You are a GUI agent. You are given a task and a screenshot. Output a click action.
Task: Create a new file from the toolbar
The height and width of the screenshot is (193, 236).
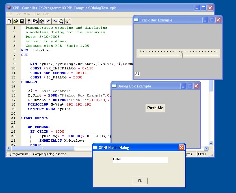[9, 21]
